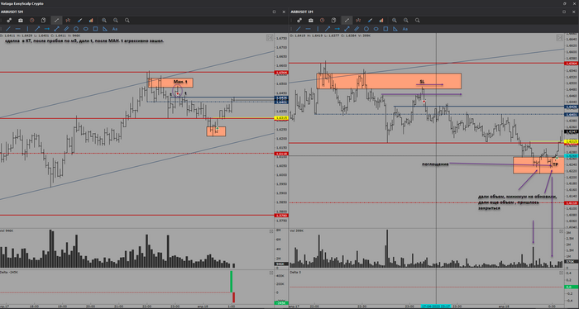Select the ellipse tool in ARBUSDT 5M panel

86,29
